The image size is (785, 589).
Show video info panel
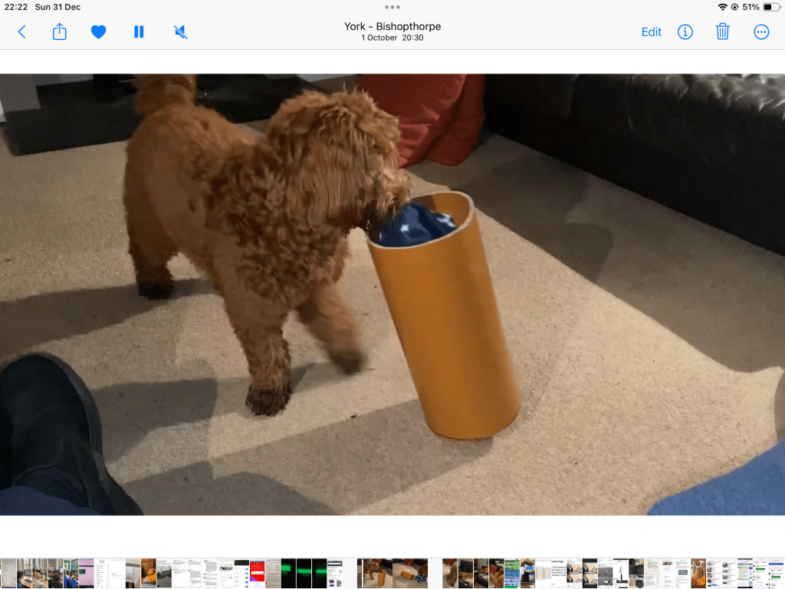pyautogui.click(x=685, y=32)
